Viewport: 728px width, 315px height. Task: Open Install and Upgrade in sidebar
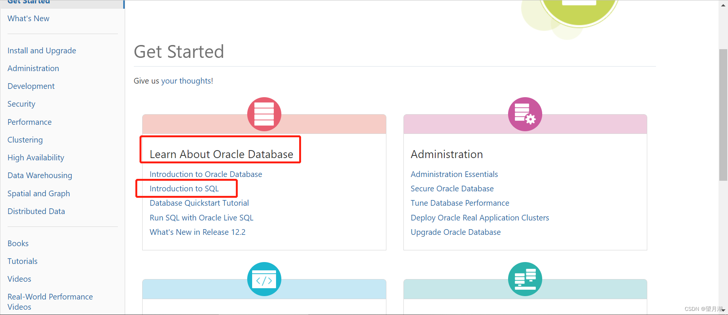[42, 51]
